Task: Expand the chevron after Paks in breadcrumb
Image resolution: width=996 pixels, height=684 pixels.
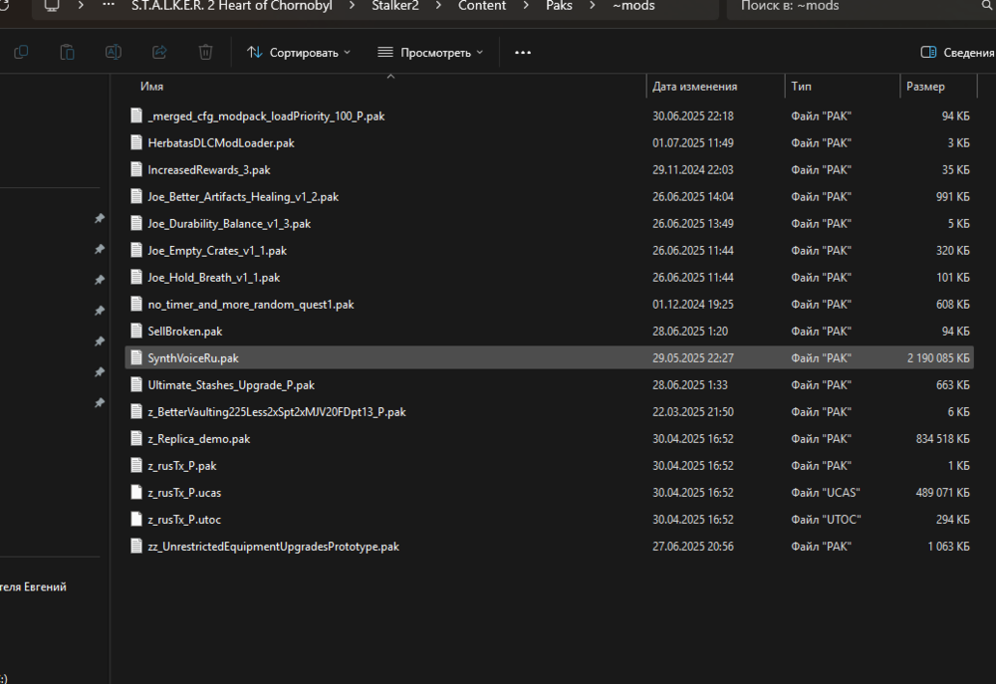Action: pyautogui.click(x=593, y=6)
